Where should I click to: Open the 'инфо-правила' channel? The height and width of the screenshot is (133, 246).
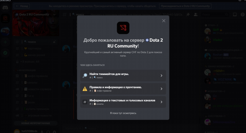tap(36, 76)
